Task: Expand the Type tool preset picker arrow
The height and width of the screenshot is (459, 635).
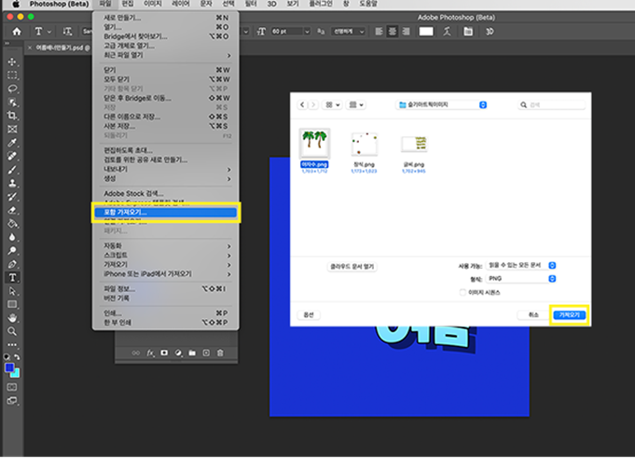Action: pyautogui.click(x=49, y=32)
